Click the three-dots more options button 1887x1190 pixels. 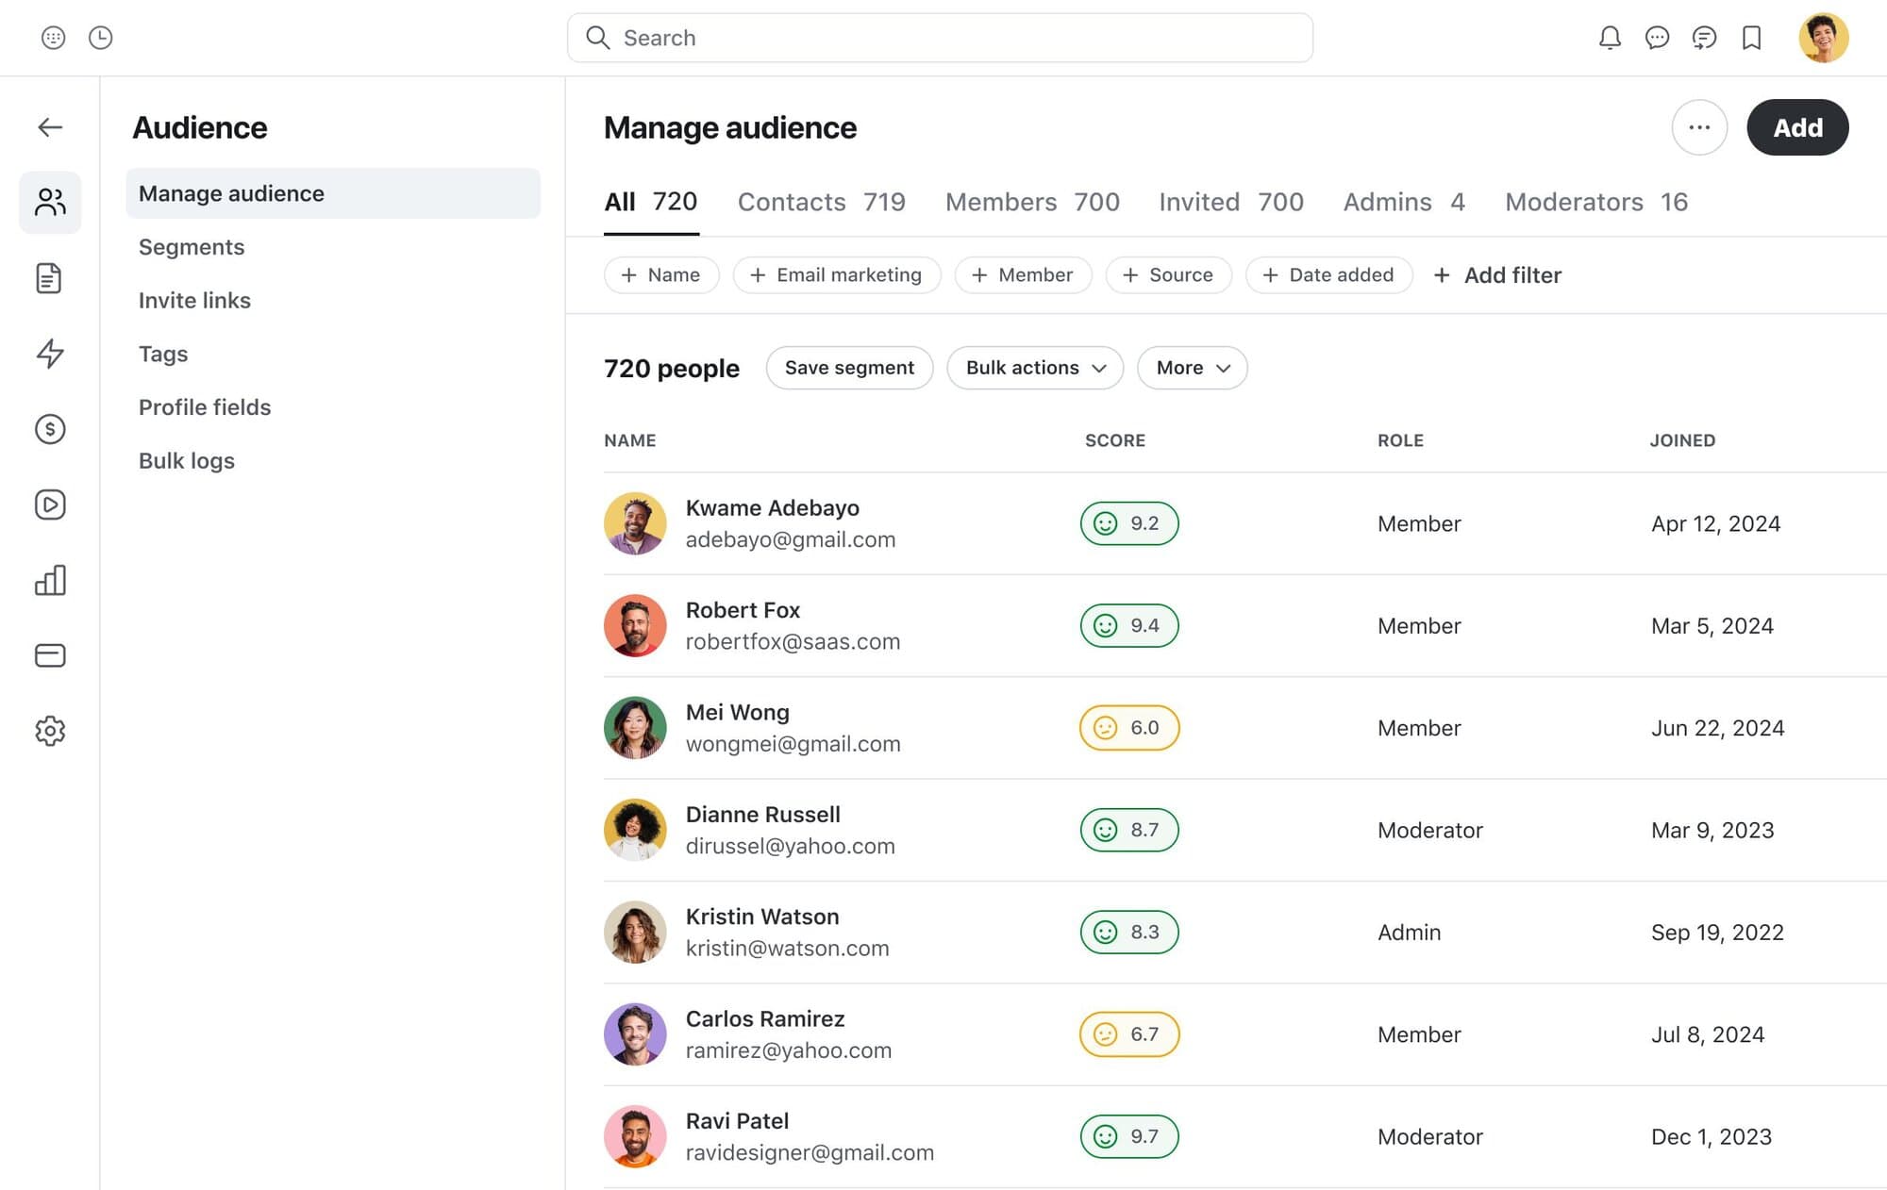tap(1699, 127)
